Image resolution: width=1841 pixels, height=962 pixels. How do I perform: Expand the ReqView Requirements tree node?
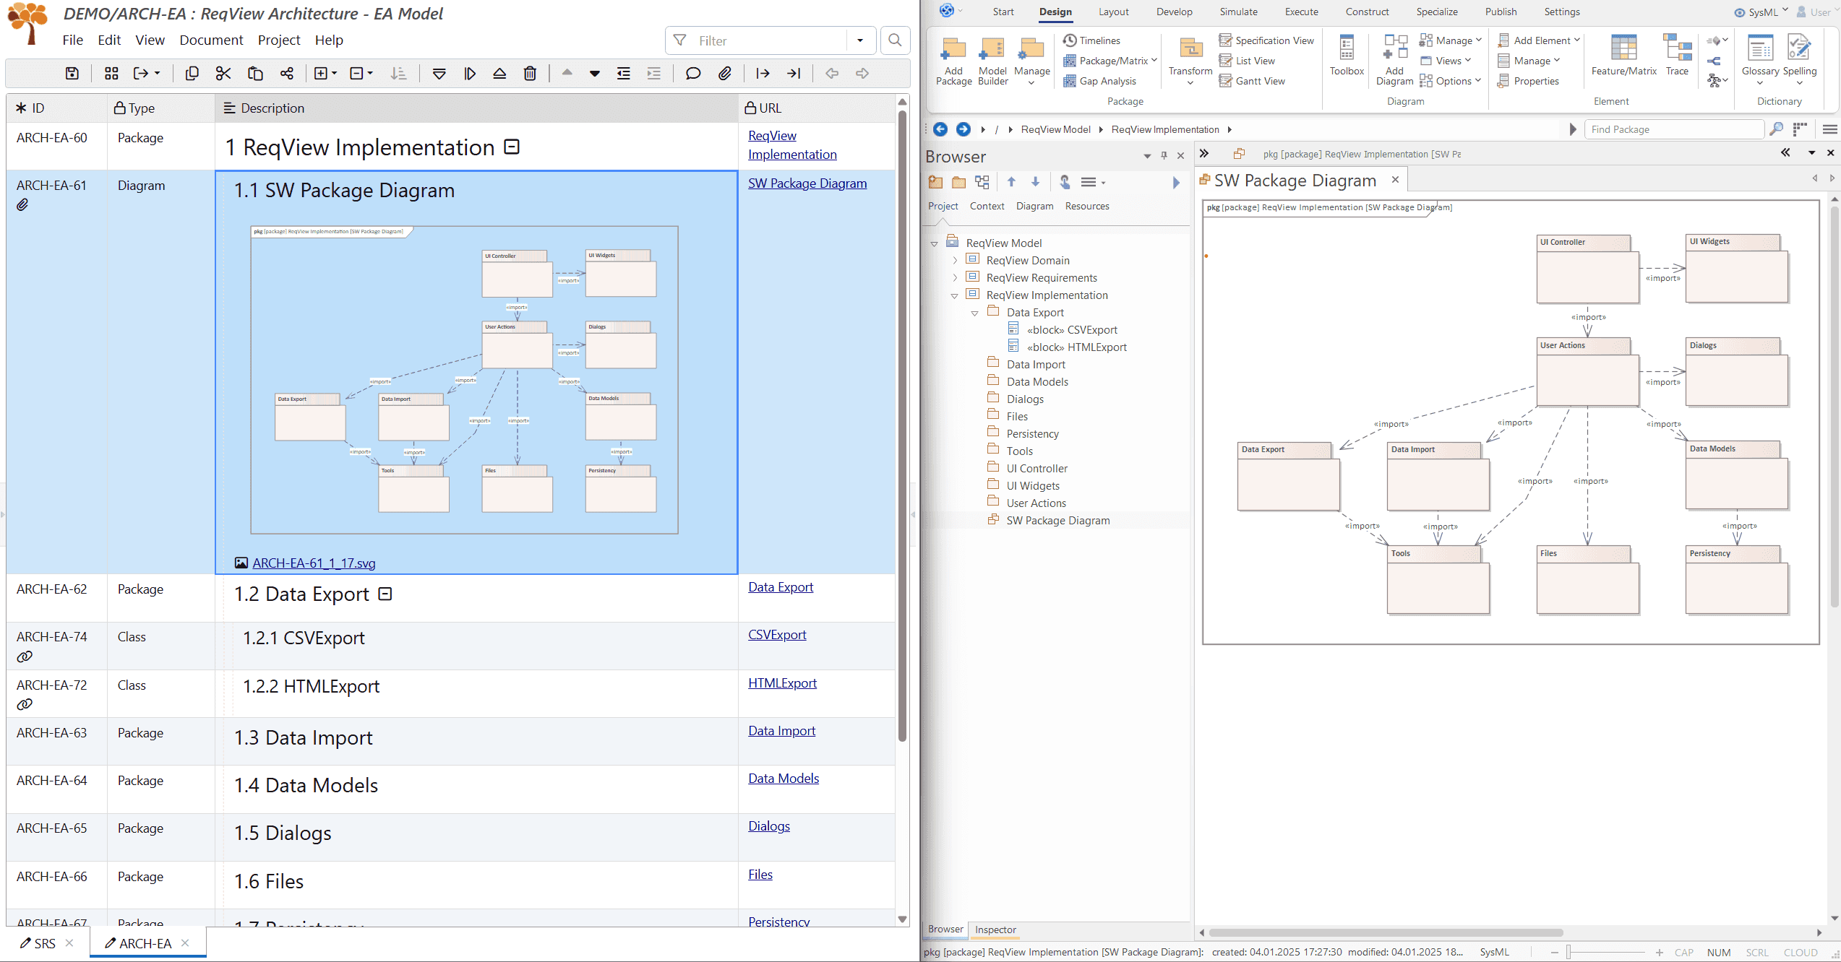point(956,277)
